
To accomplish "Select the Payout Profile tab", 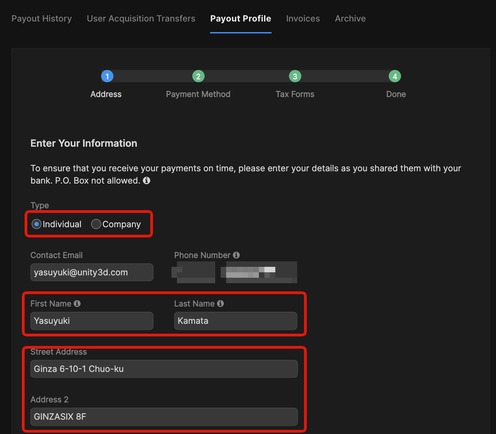I will coord(240,18).
